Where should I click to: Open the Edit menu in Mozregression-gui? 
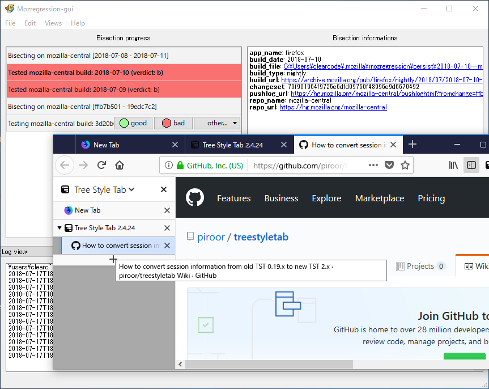[x=30, y=23]
